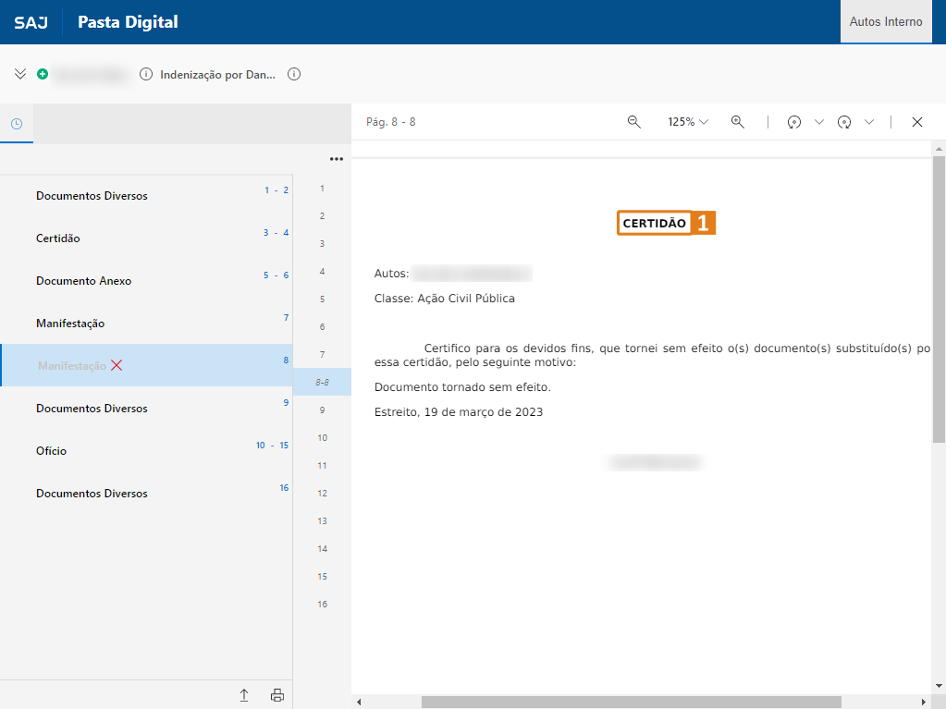
Task: Go to page 13 in page strip
Action: click(x=322, y=521)
